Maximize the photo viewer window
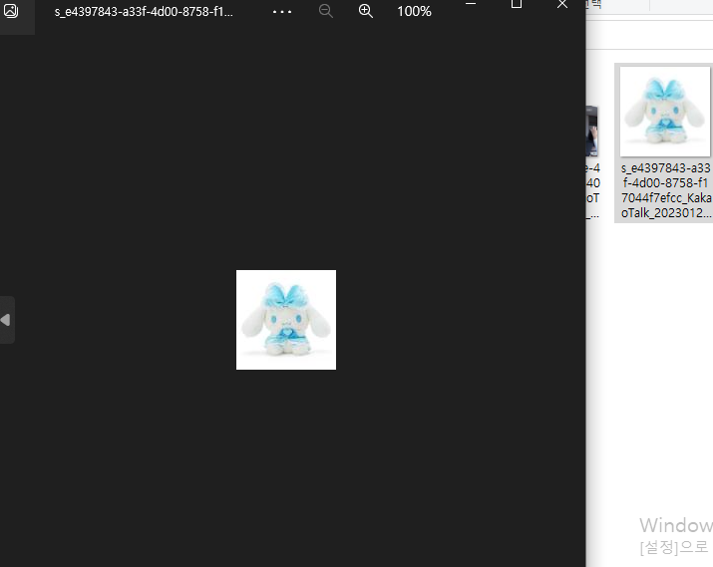Image resolution: width=713 pixels, height=567 pixels. coord(517,5)
